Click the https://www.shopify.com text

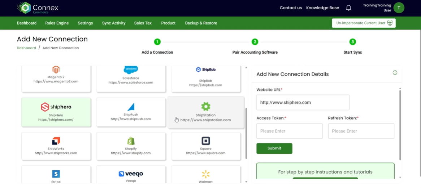[x=131, y=153]
